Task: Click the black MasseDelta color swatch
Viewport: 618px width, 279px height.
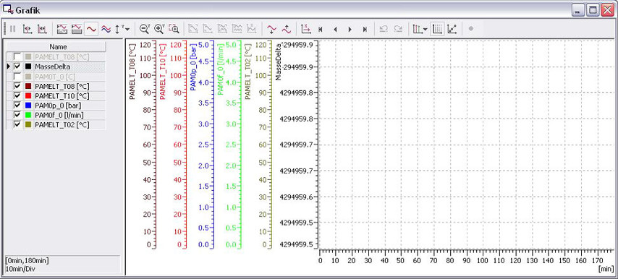Action: click(28, 66)
